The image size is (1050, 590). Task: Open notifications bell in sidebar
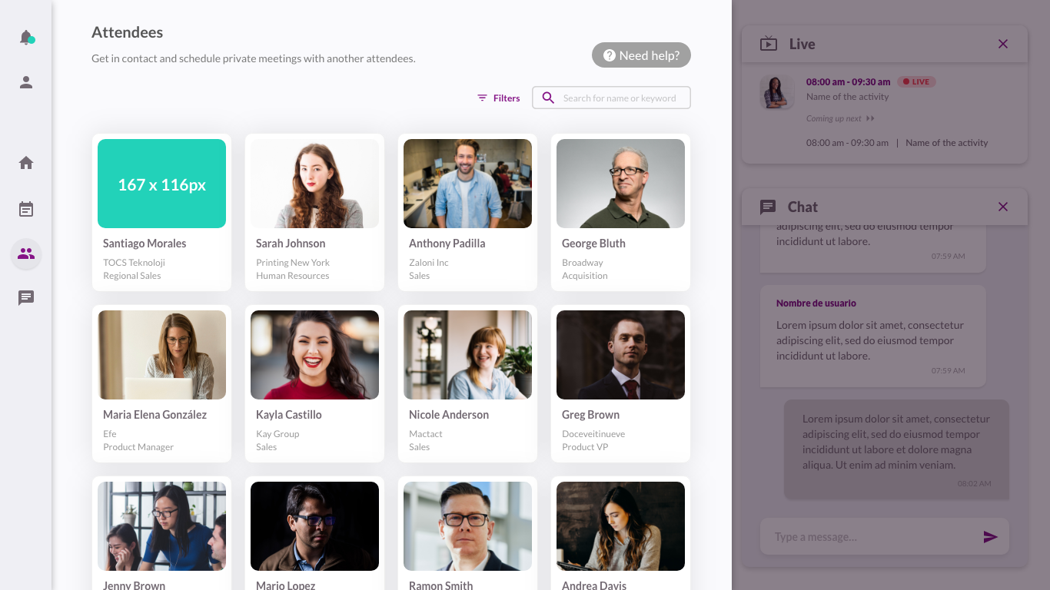(x=26, y=37)
